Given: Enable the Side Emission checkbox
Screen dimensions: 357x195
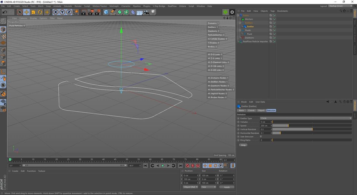Looking at the screenshot, I should [261, 137].
